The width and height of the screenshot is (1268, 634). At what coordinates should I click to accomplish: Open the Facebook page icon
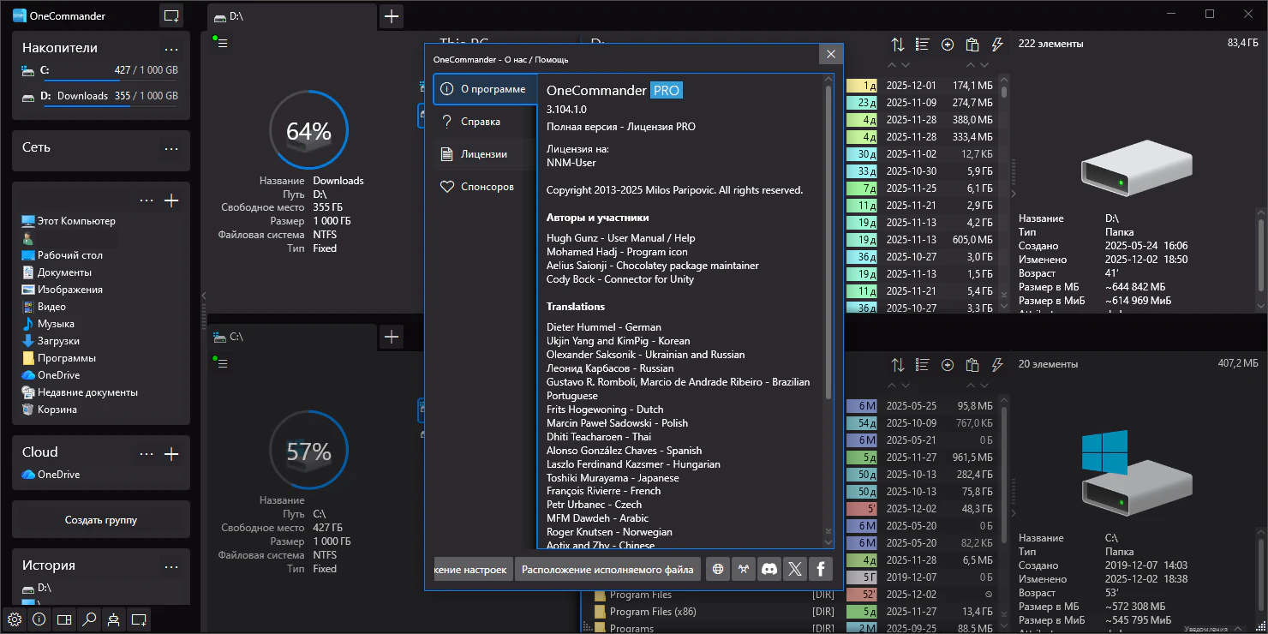point(821,569)
